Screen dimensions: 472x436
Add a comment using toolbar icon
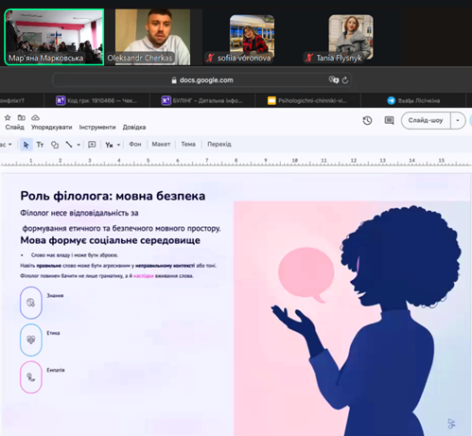pos(92,145)
